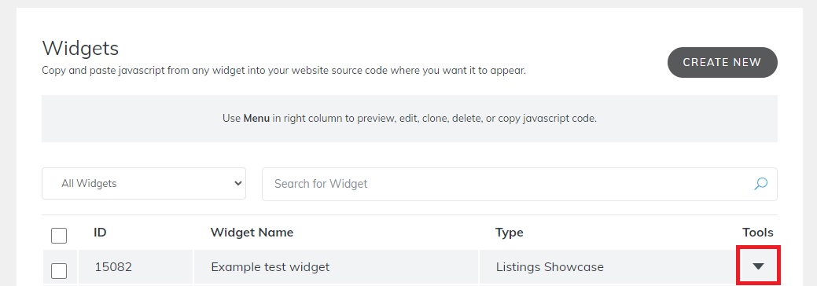Viewport: 817px width, 286px height.
Task: Check the box for widget 15082
Action: point(59,271)
